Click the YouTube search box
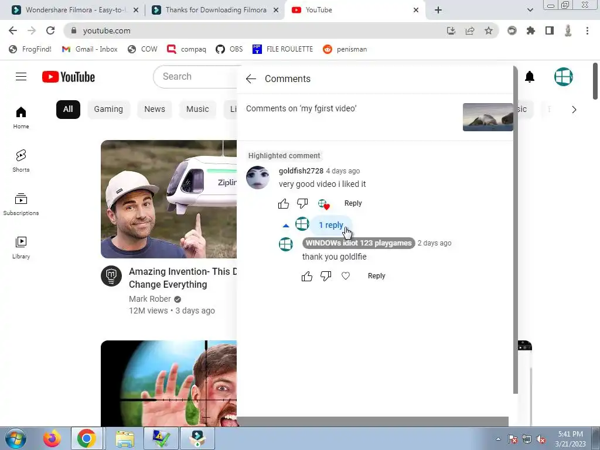The width and height of the screenshot is (600, 450). click(x=195, y=77)
